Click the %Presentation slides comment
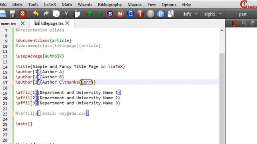 (40, 30)
